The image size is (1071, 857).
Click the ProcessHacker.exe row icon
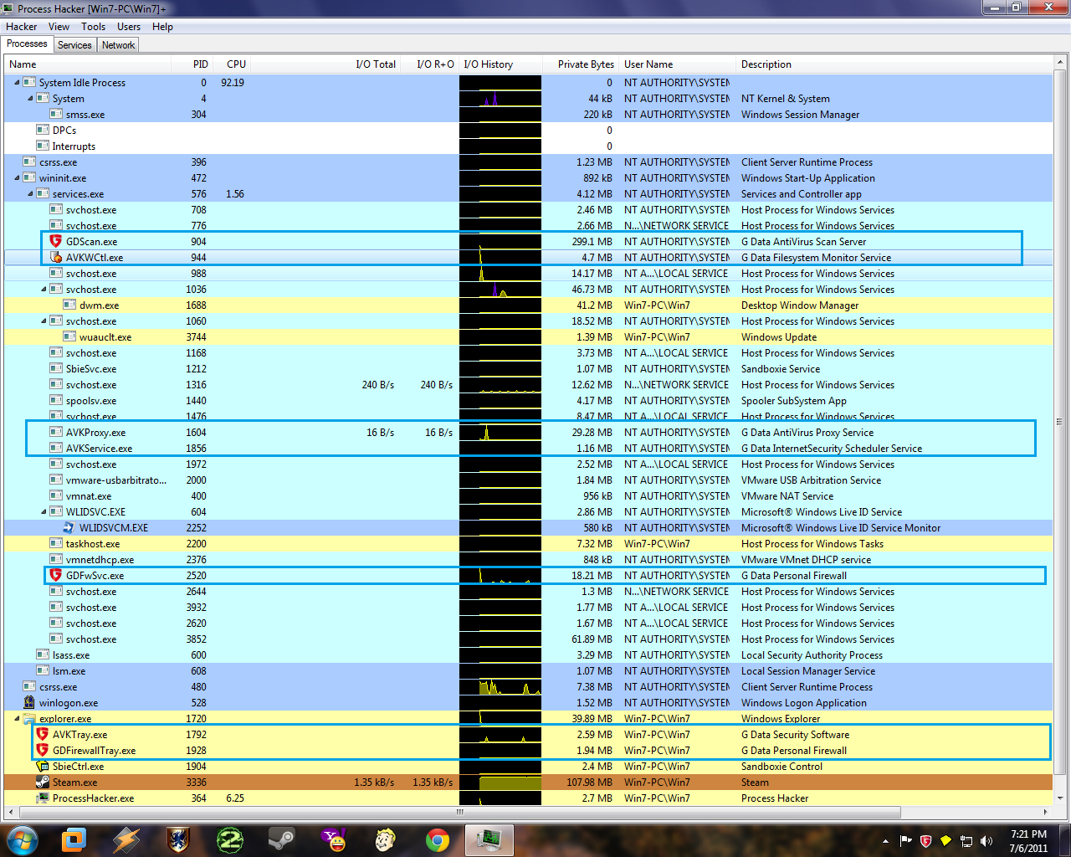(x=43, y=798)
